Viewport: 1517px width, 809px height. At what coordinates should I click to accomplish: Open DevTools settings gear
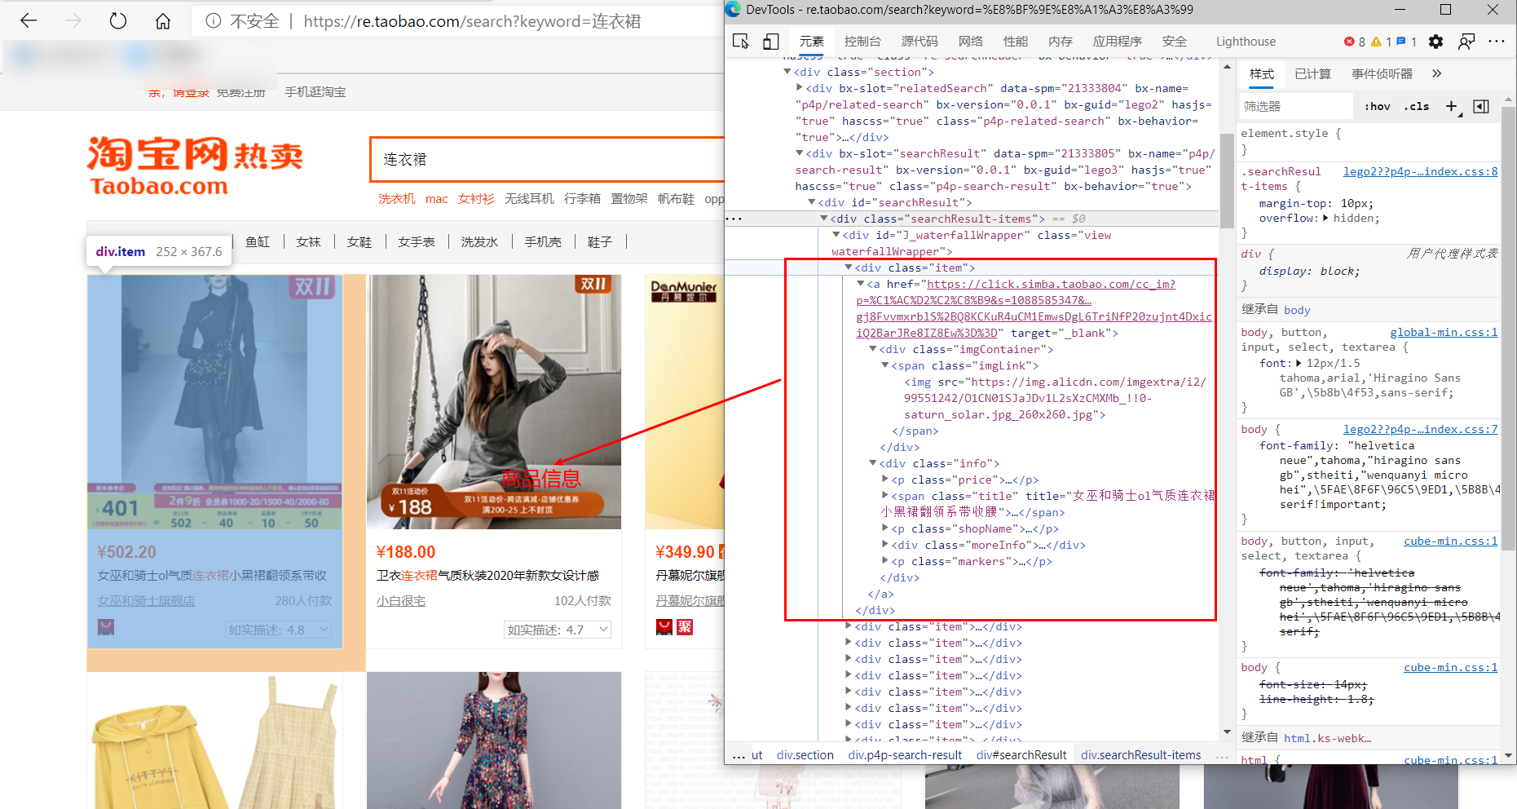tap(1435, 42)
